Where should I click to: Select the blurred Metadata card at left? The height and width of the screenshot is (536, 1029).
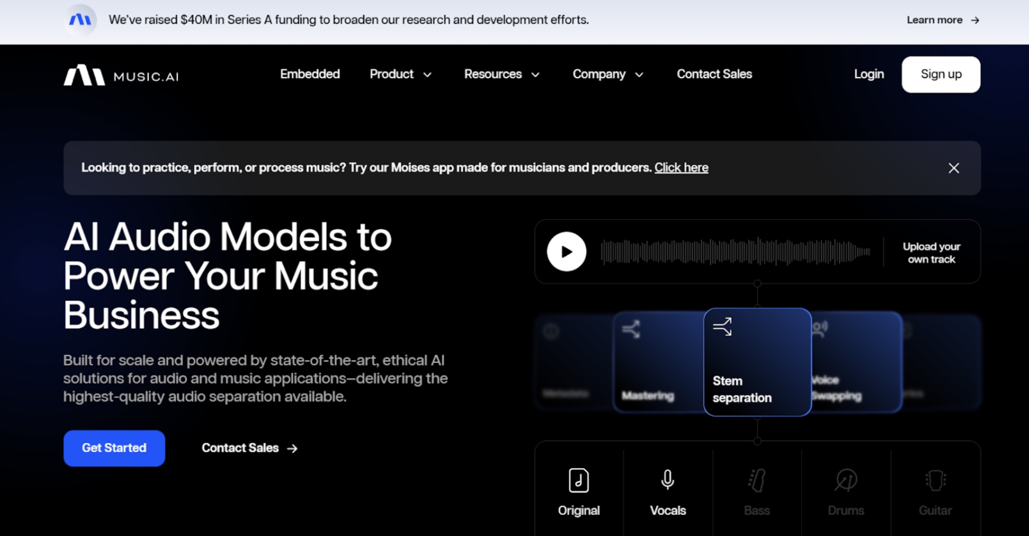(x=574, y=362)
